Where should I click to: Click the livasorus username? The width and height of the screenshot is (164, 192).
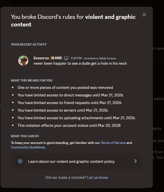(41, 58)
